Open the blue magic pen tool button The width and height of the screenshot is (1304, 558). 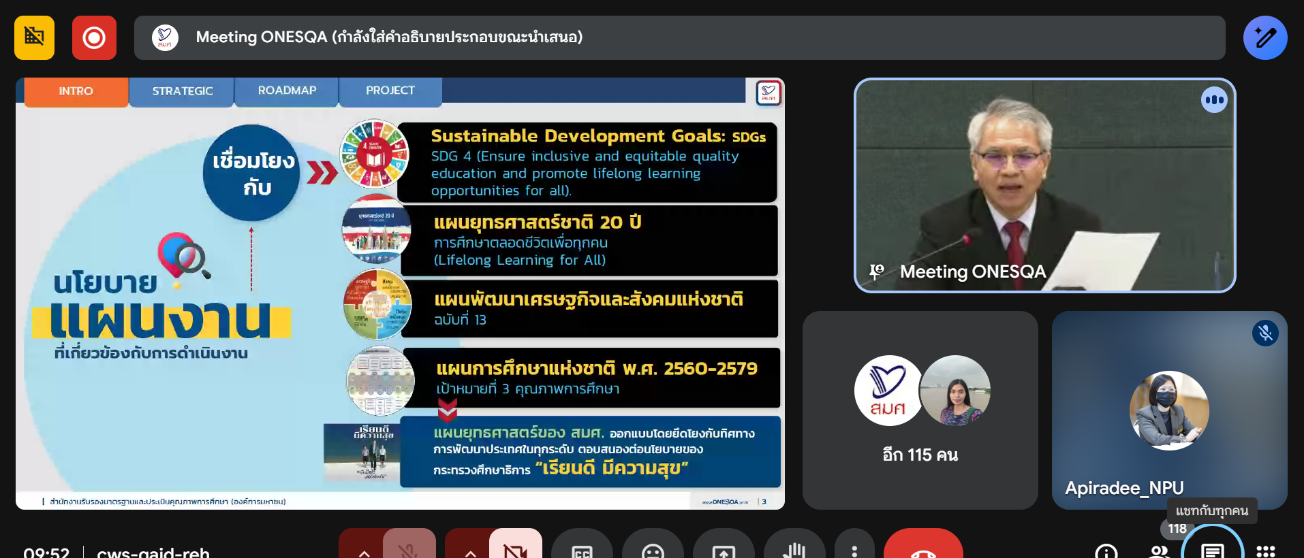click(1264, 38)
